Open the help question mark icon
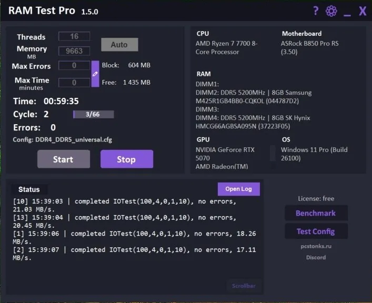 (316, 11)
